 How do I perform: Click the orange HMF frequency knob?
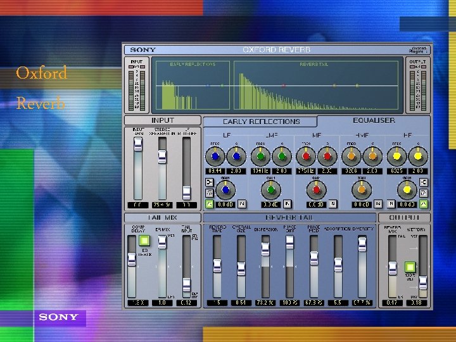click(351, 156)
